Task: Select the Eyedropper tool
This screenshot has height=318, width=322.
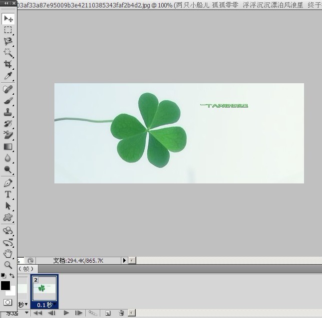Action: coord(8,76)
